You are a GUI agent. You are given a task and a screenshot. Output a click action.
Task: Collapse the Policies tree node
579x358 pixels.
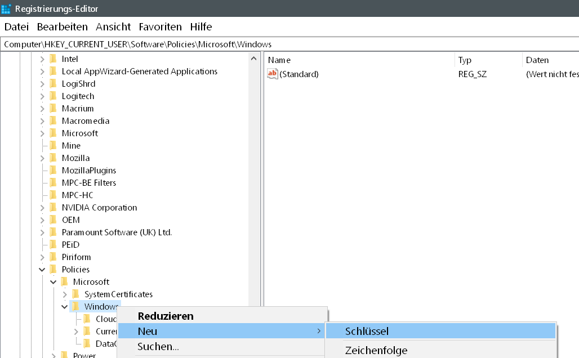(x=42, y=270)
